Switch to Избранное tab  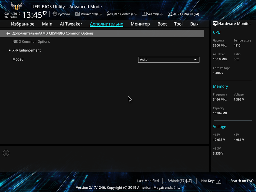[x=23, y=24]
